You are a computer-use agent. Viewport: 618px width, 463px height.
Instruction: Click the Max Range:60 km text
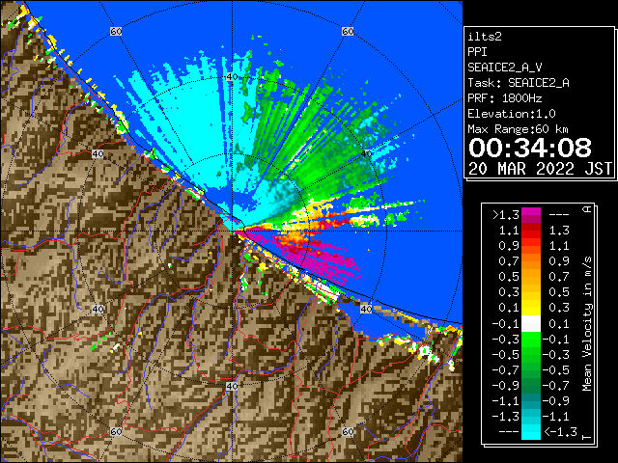(518, 129)
